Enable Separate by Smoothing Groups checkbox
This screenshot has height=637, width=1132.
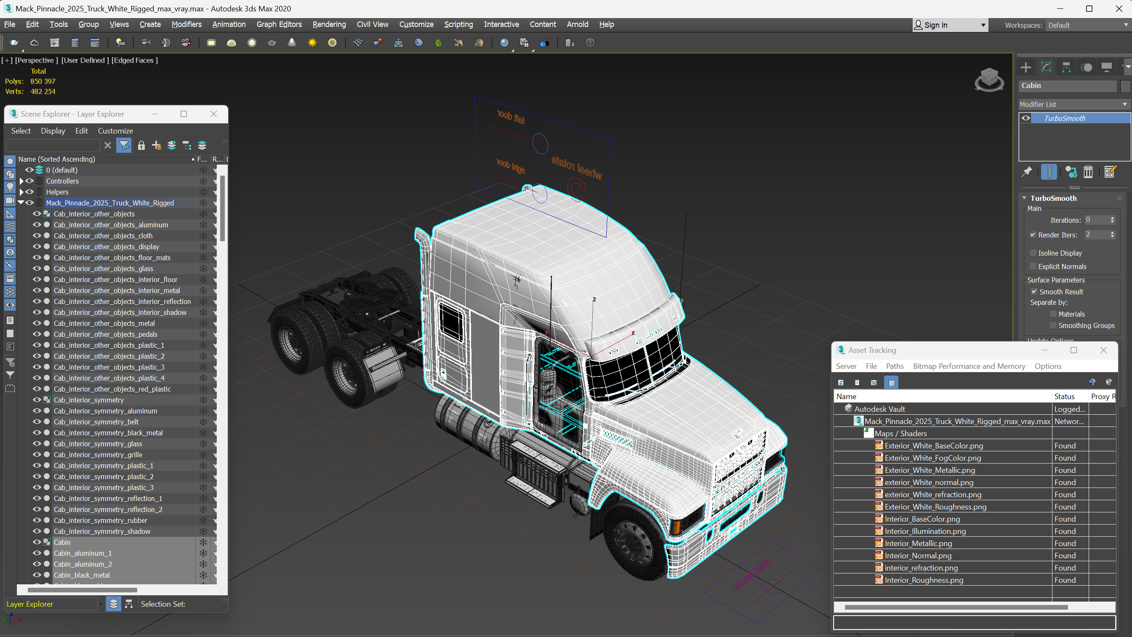click(1053, 325)
